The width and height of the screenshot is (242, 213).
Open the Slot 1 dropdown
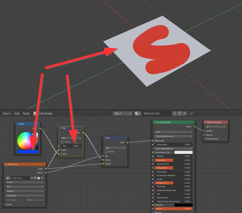pos(123,113)
